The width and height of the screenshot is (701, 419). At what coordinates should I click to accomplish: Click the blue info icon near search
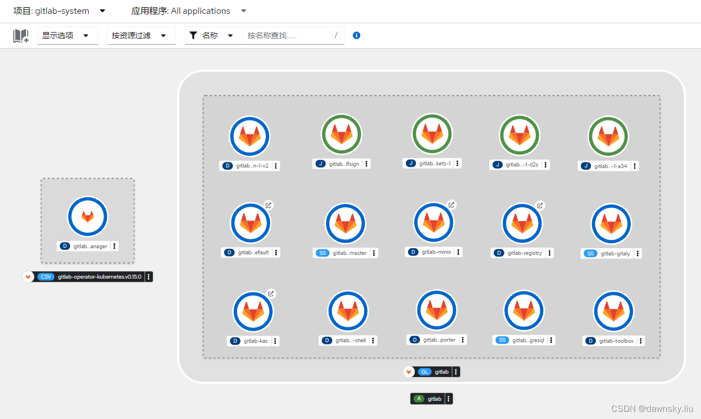click(x=357, y=35)
